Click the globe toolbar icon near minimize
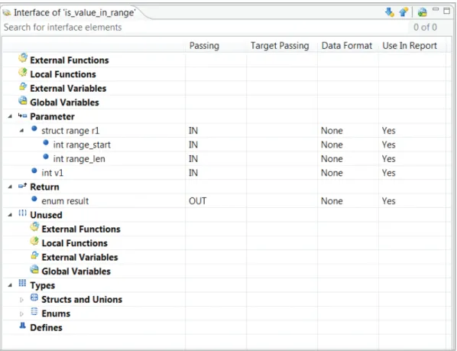Viewport: 457px width, 351px height. 422,12
